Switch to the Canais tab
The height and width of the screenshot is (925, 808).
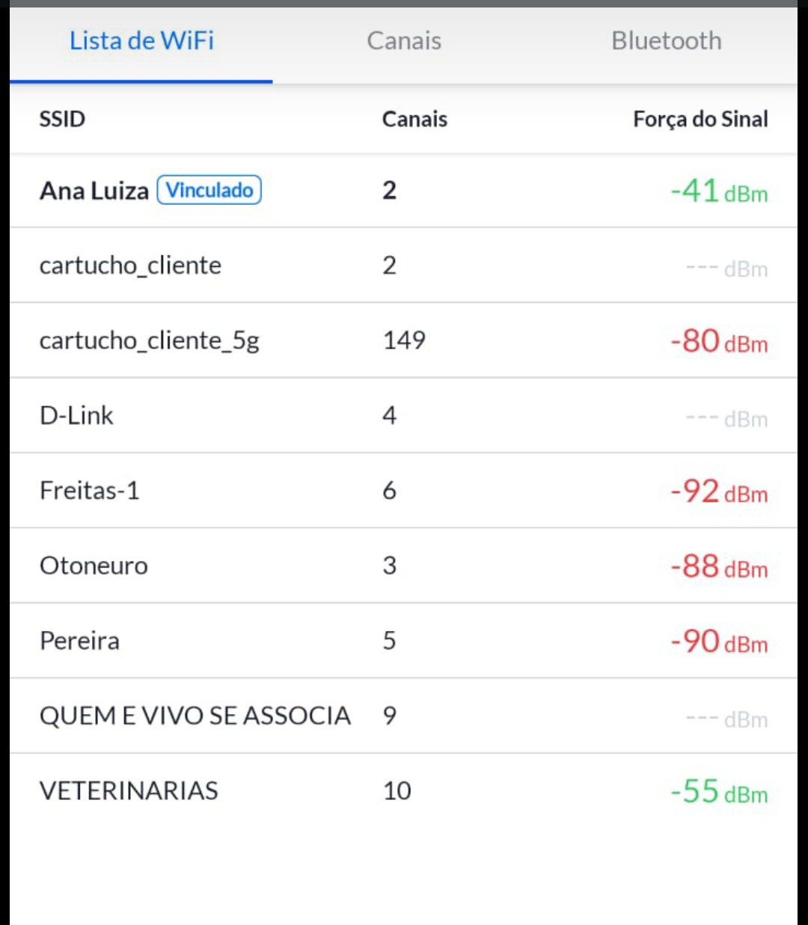[x=403, y=41]
